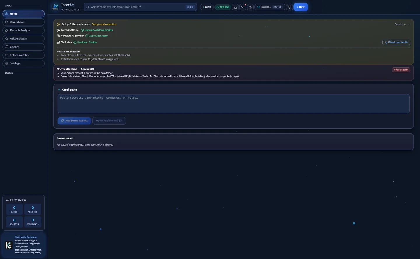Create a new entry with + New
Screen dimensions: 420x259
point(301,7)
